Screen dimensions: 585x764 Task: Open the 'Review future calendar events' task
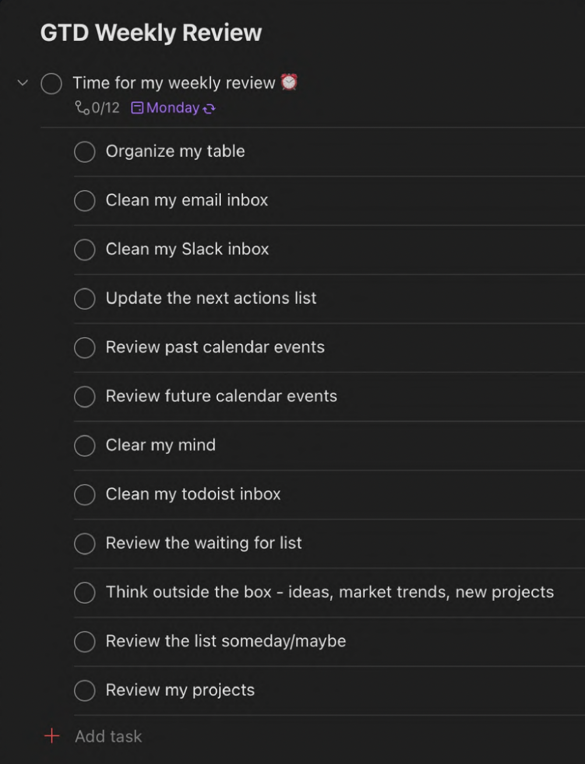(221, 396)
